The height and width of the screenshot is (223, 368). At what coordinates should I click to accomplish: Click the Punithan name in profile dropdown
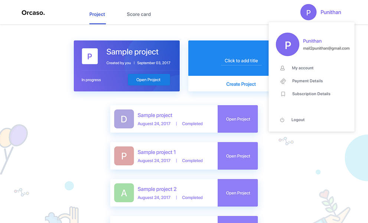pos(312,41)
